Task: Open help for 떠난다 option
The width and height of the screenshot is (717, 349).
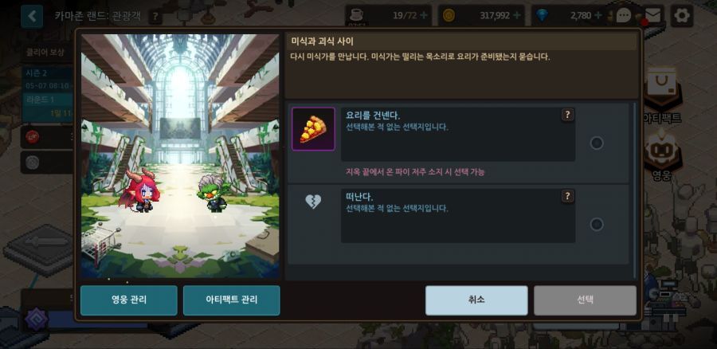Action: 567,196
